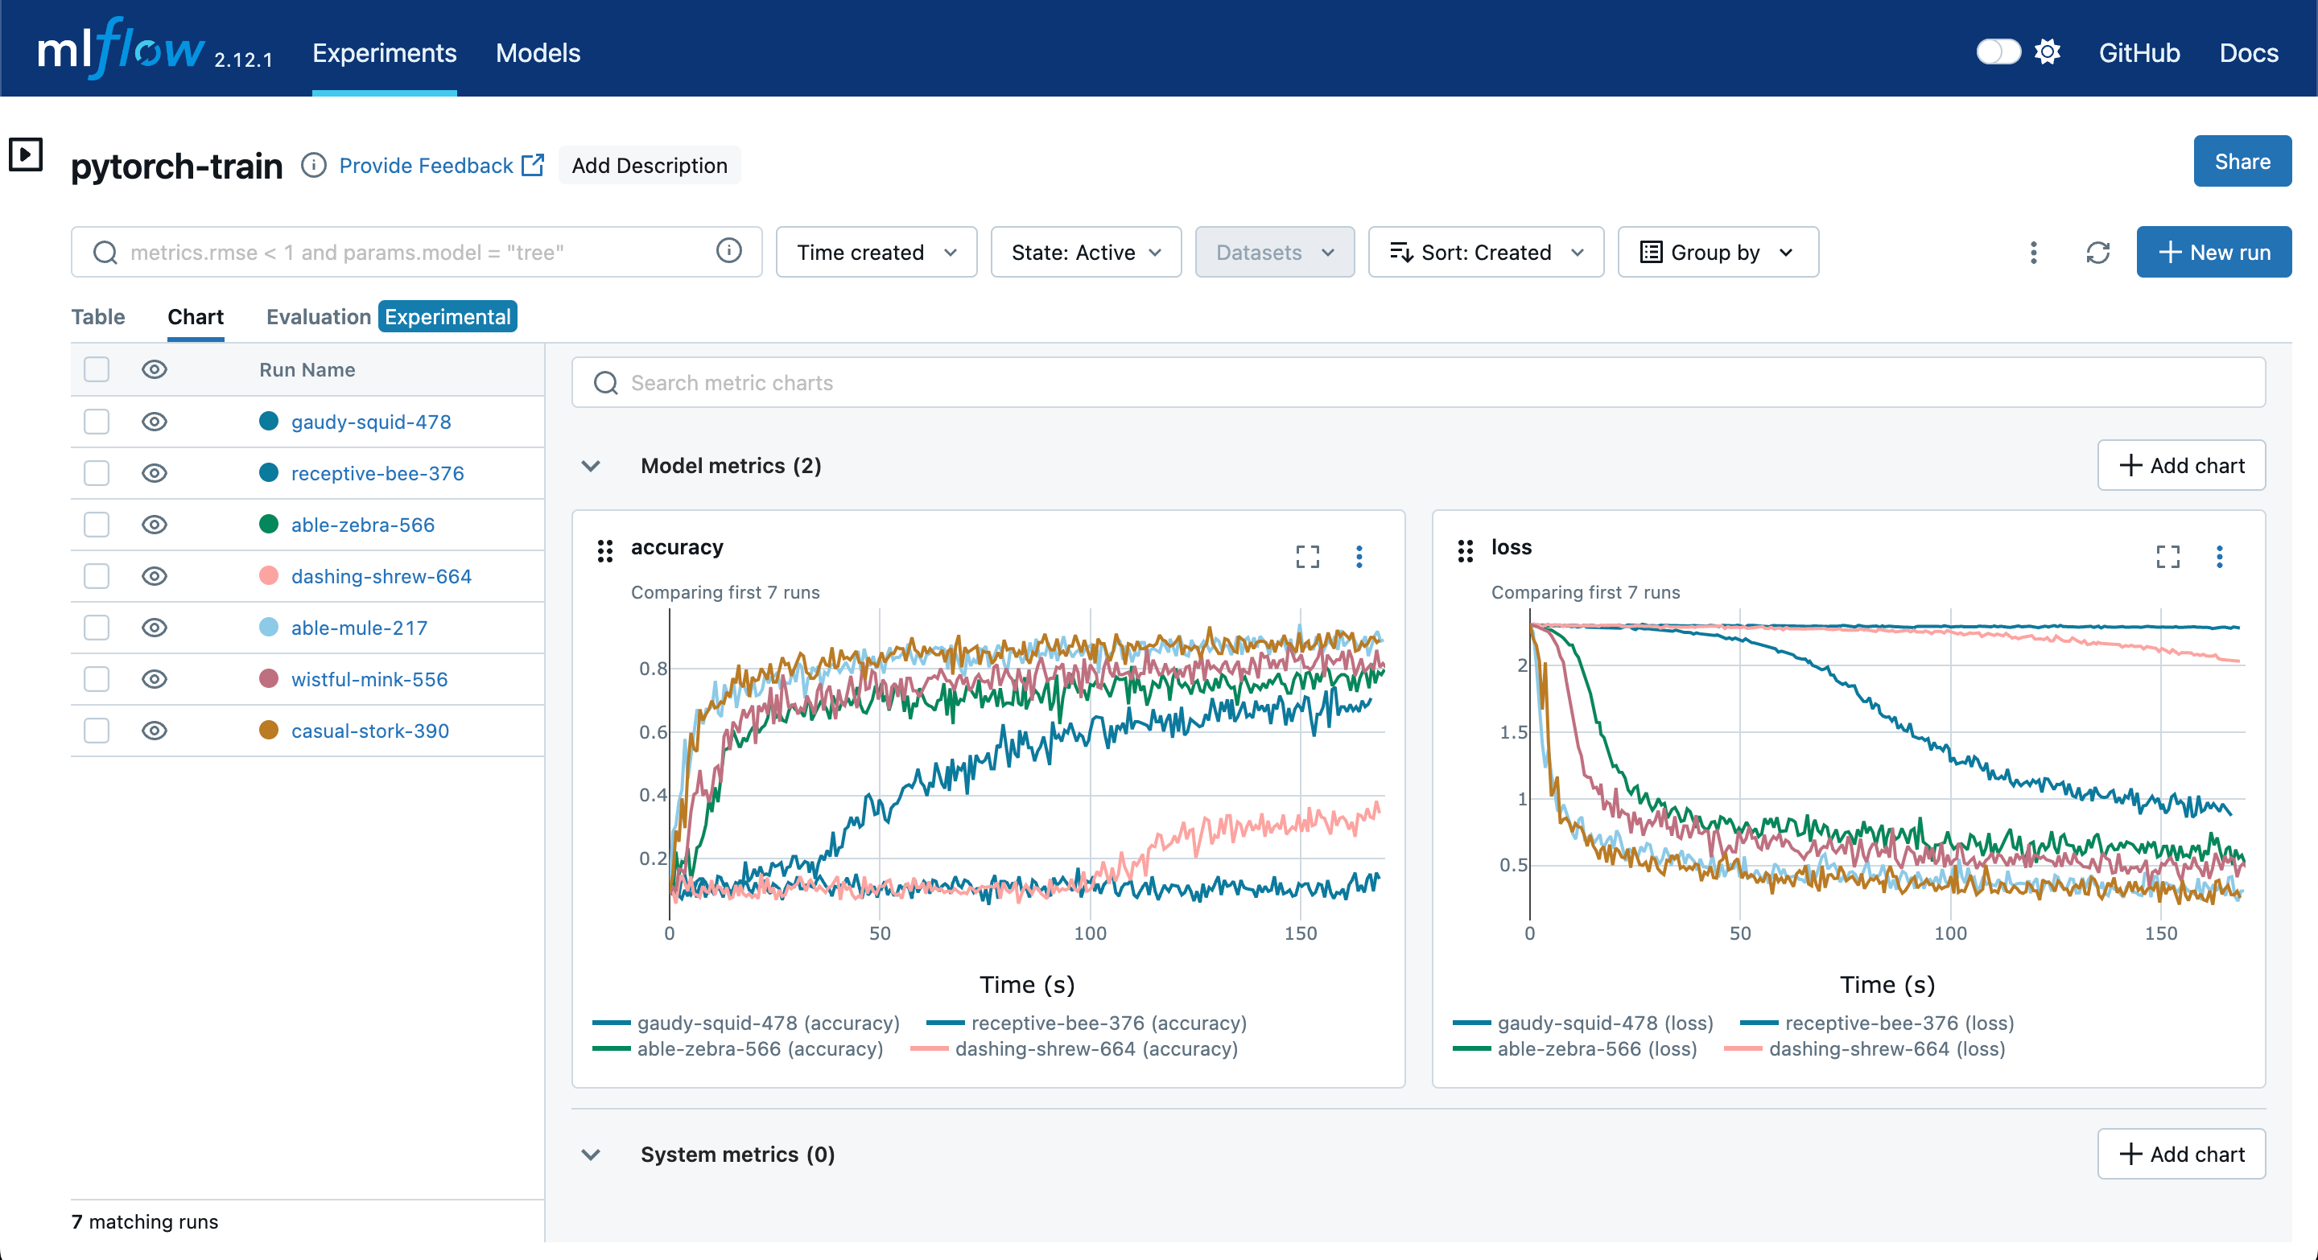Hide the able-zebra-566 run via eye icon
2318x1260 pixels.
(154, 525)
